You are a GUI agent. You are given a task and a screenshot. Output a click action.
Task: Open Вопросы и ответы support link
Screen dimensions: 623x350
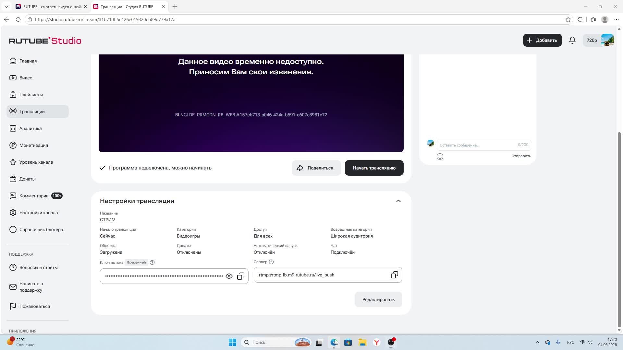[38, 267]
